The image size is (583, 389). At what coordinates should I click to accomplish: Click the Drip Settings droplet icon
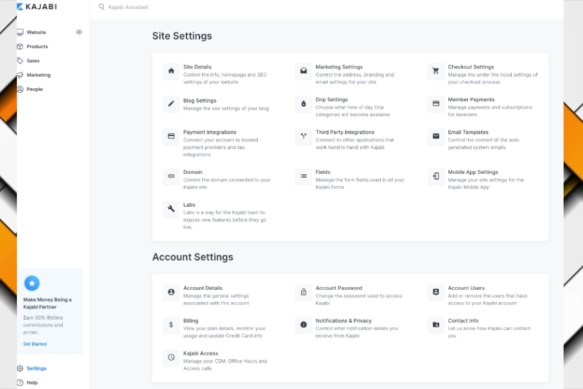(x=303, y=104)
